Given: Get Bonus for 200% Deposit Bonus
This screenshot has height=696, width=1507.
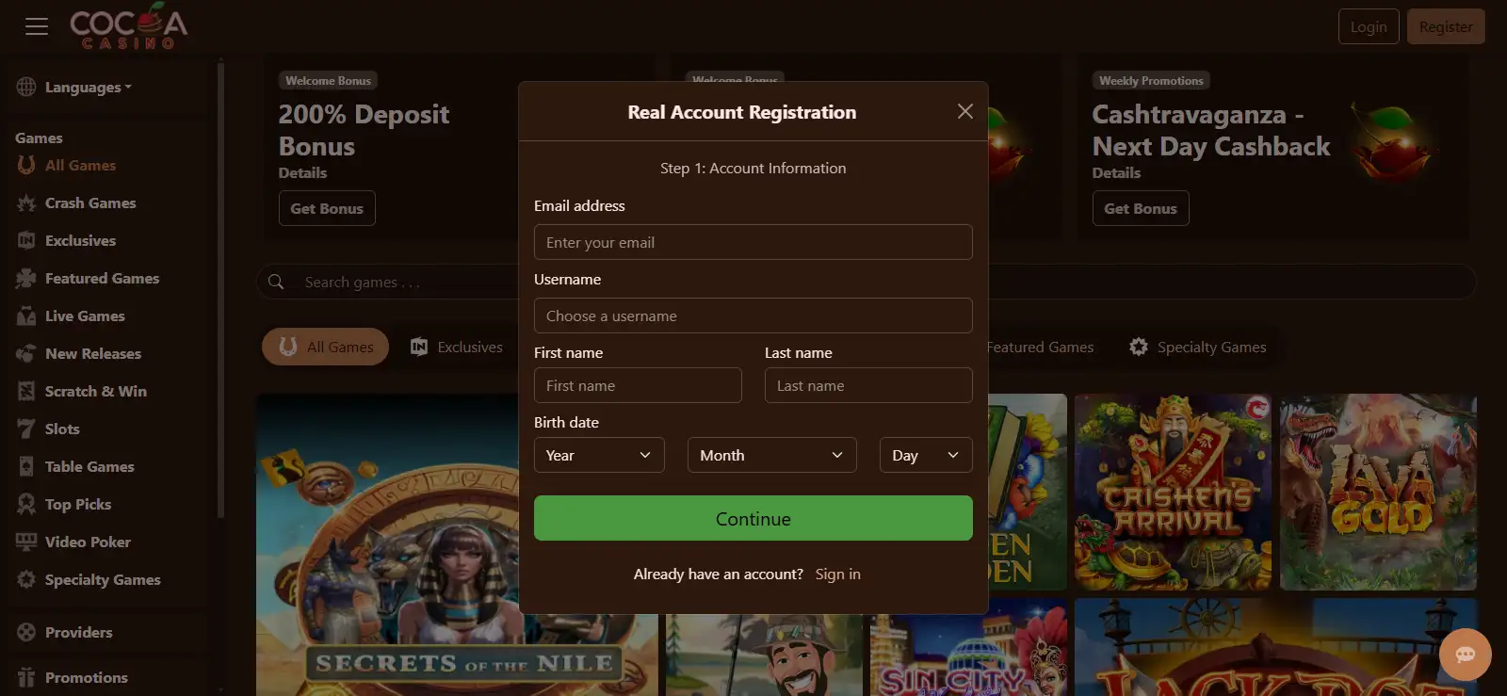Looking at the screenshot, I should [x=327, y=208].
